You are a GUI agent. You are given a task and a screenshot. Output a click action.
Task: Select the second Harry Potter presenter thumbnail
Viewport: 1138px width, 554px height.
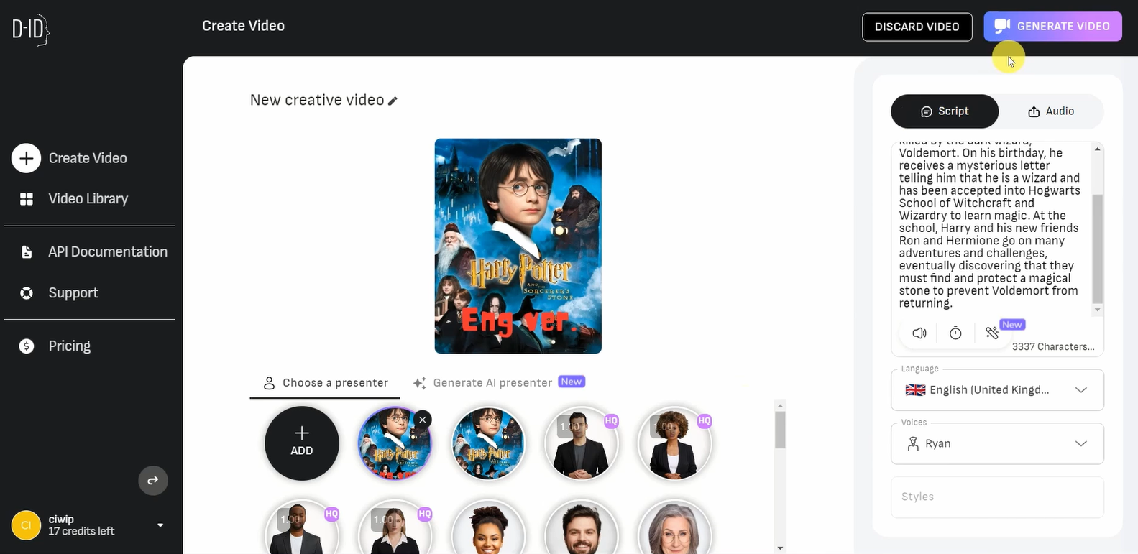488,443
